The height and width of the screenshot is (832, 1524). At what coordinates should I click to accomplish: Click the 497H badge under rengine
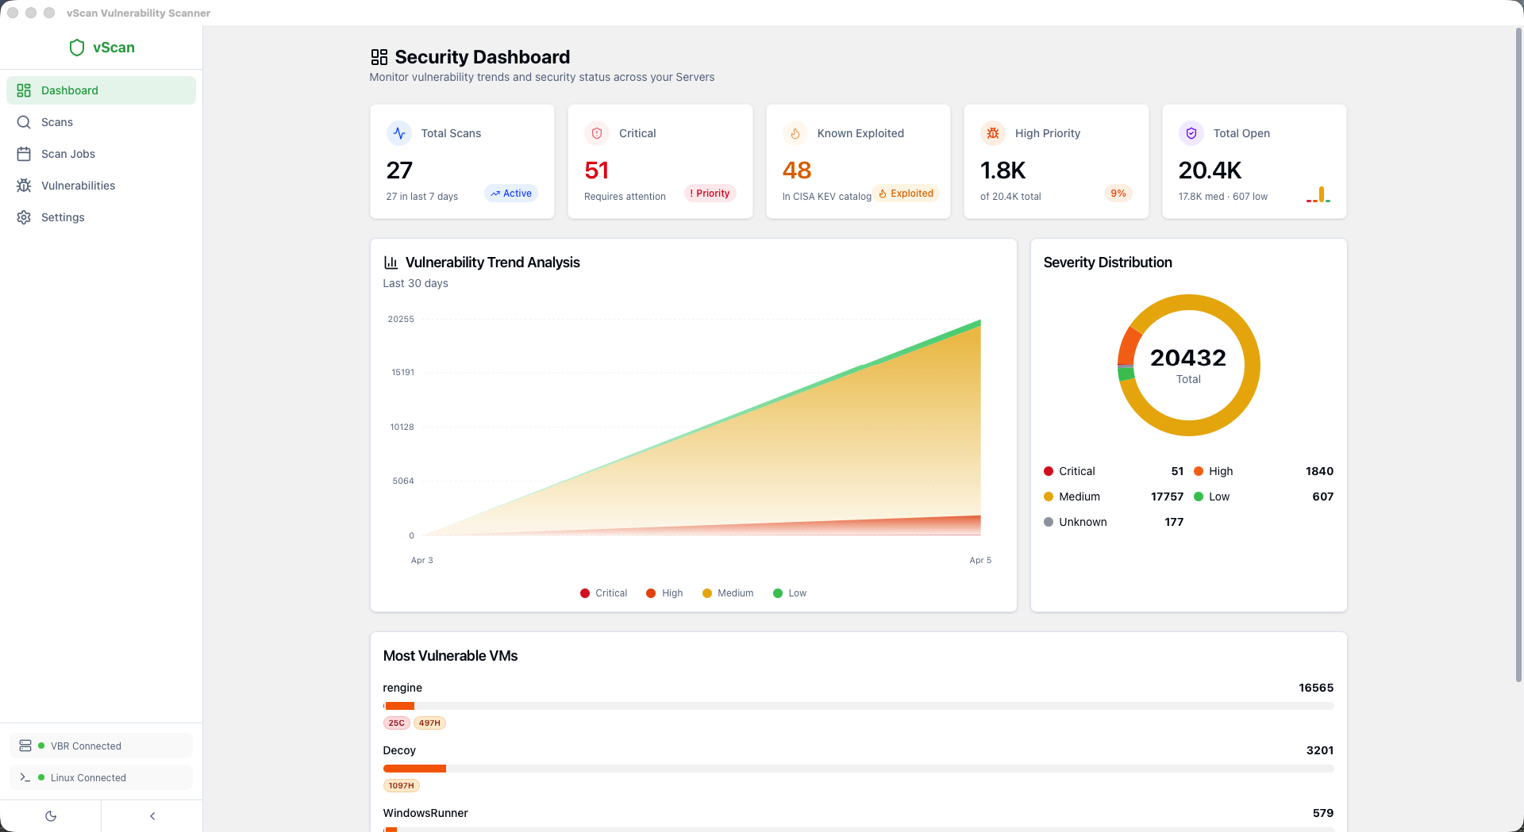(429, 723)
